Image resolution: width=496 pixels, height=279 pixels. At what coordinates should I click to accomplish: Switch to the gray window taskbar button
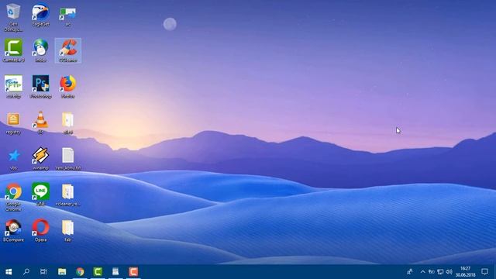(115, 272)
